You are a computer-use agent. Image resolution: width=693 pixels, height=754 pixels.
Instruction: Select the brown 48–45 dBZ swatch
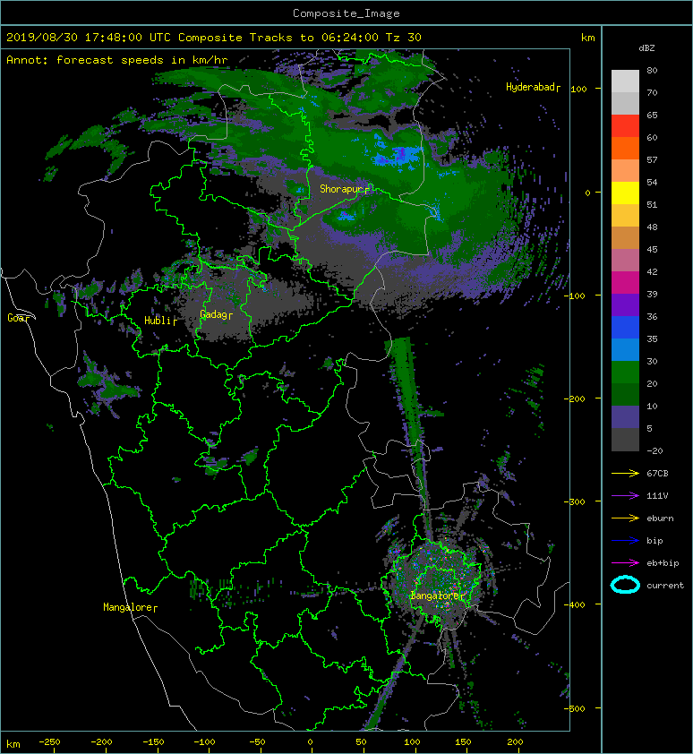(x=625, y=237)
